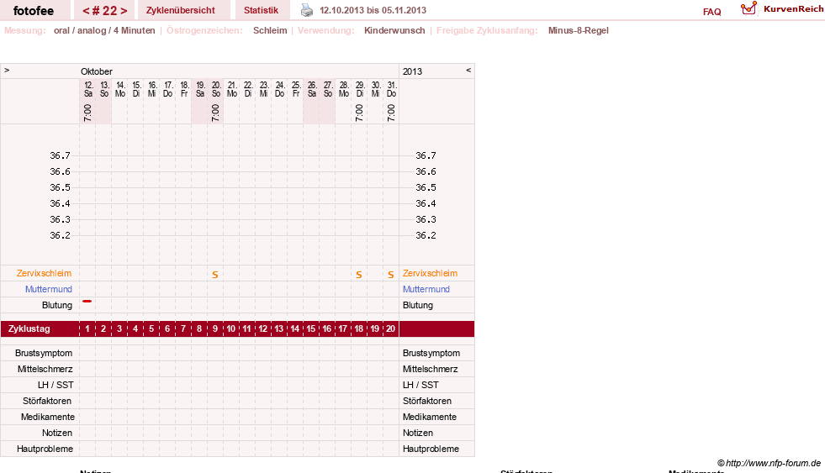Image resolution: width=825 pixels, height=473 pixels.
Task: Click the left Blutung row label
Action: coord(57,305)
